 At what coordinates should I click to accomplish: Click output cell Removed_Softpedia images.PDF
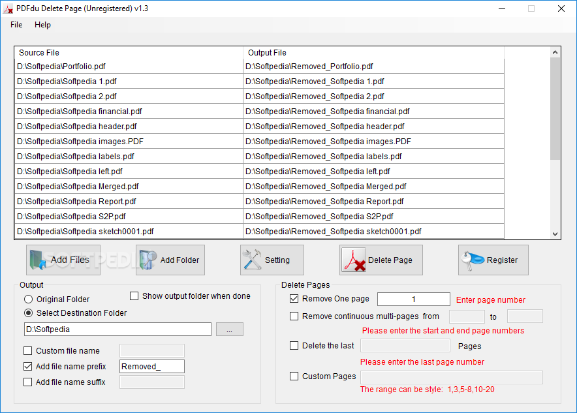373,142
